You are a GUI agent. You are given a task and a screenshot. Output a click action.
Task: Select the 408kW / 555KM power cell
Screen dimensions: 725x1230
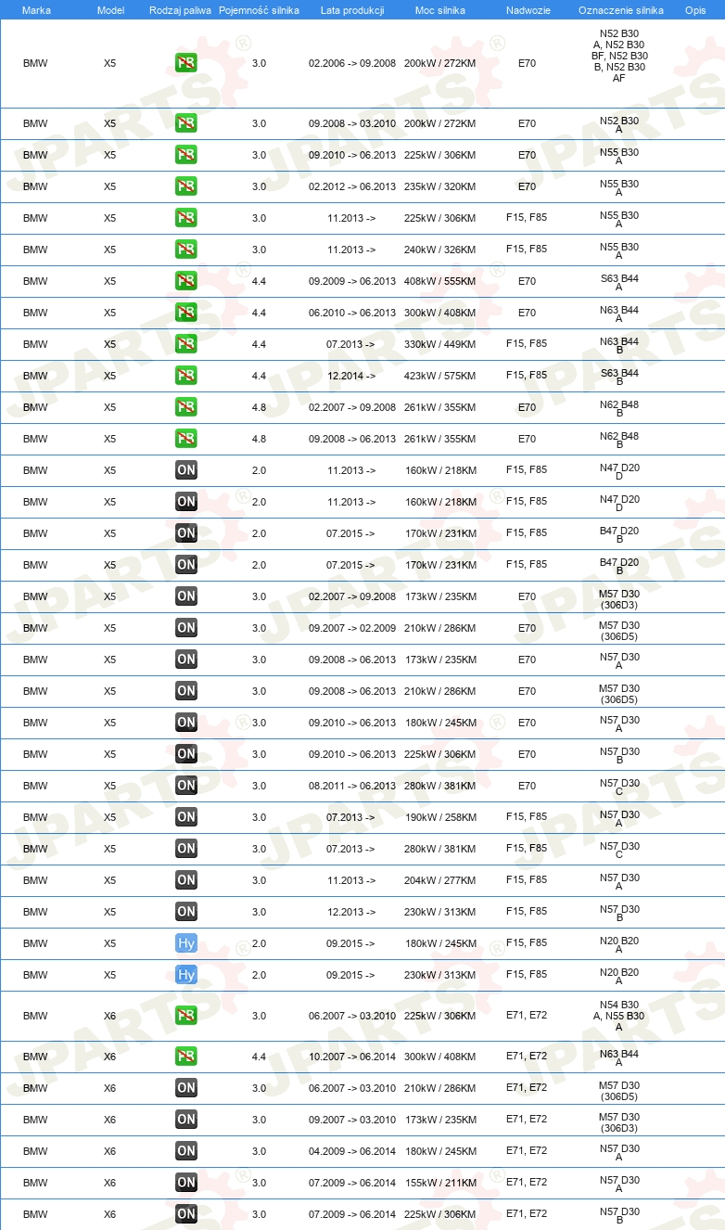pos(439,281)
